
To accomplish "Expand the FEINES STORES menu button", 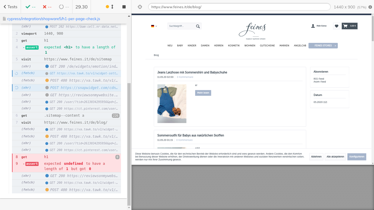I will [323, 45].
